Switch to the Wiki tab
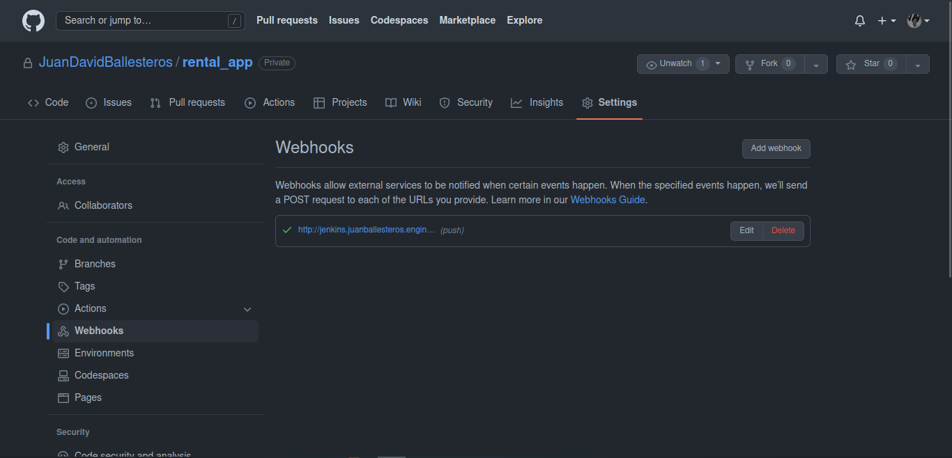 tap(404, 102)
